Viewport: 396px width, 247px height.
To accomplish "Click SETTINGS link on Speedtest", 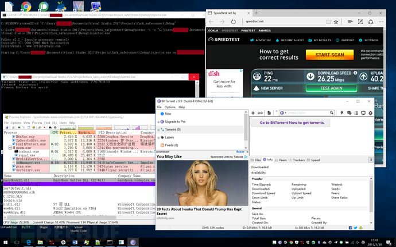I will 368,40.
